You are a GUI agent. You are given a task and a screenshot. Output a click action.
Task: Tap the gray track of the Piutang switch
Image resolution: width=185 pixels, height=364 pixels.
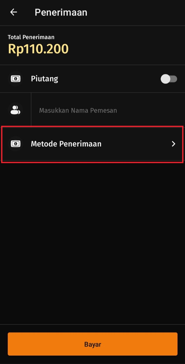point(174,79)
